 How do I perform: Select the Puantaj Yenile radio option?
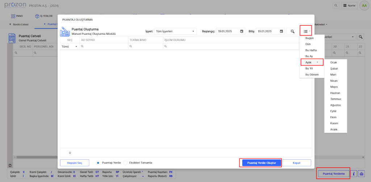click(x=98, y=163)
